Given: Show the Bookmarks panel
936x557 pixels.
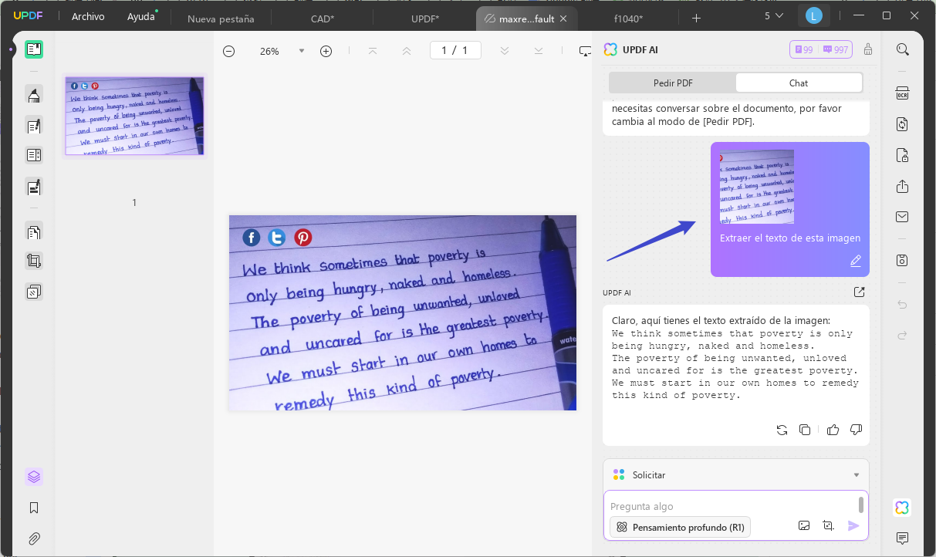Looking at the screenshot, I should click(x=33, y=508).
